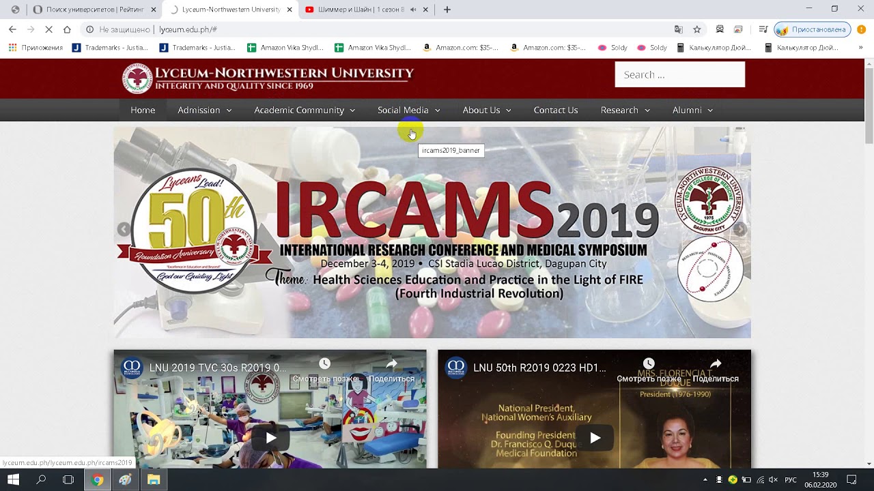
Task: Open the first Soldy bookmark
Action: (x=612, y=48)
